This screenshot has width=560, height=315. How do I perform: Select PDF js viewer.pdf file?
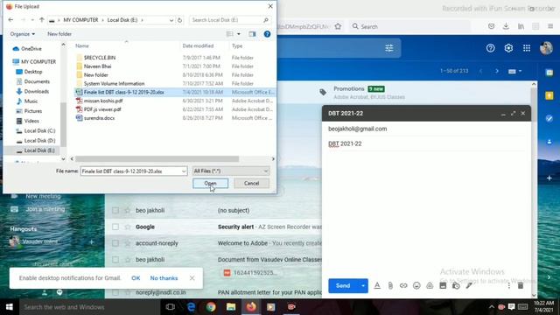(x=102, y=109)
